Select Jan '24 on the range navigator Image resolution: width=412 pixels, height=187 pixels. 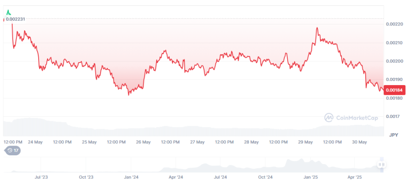point(131,177)
